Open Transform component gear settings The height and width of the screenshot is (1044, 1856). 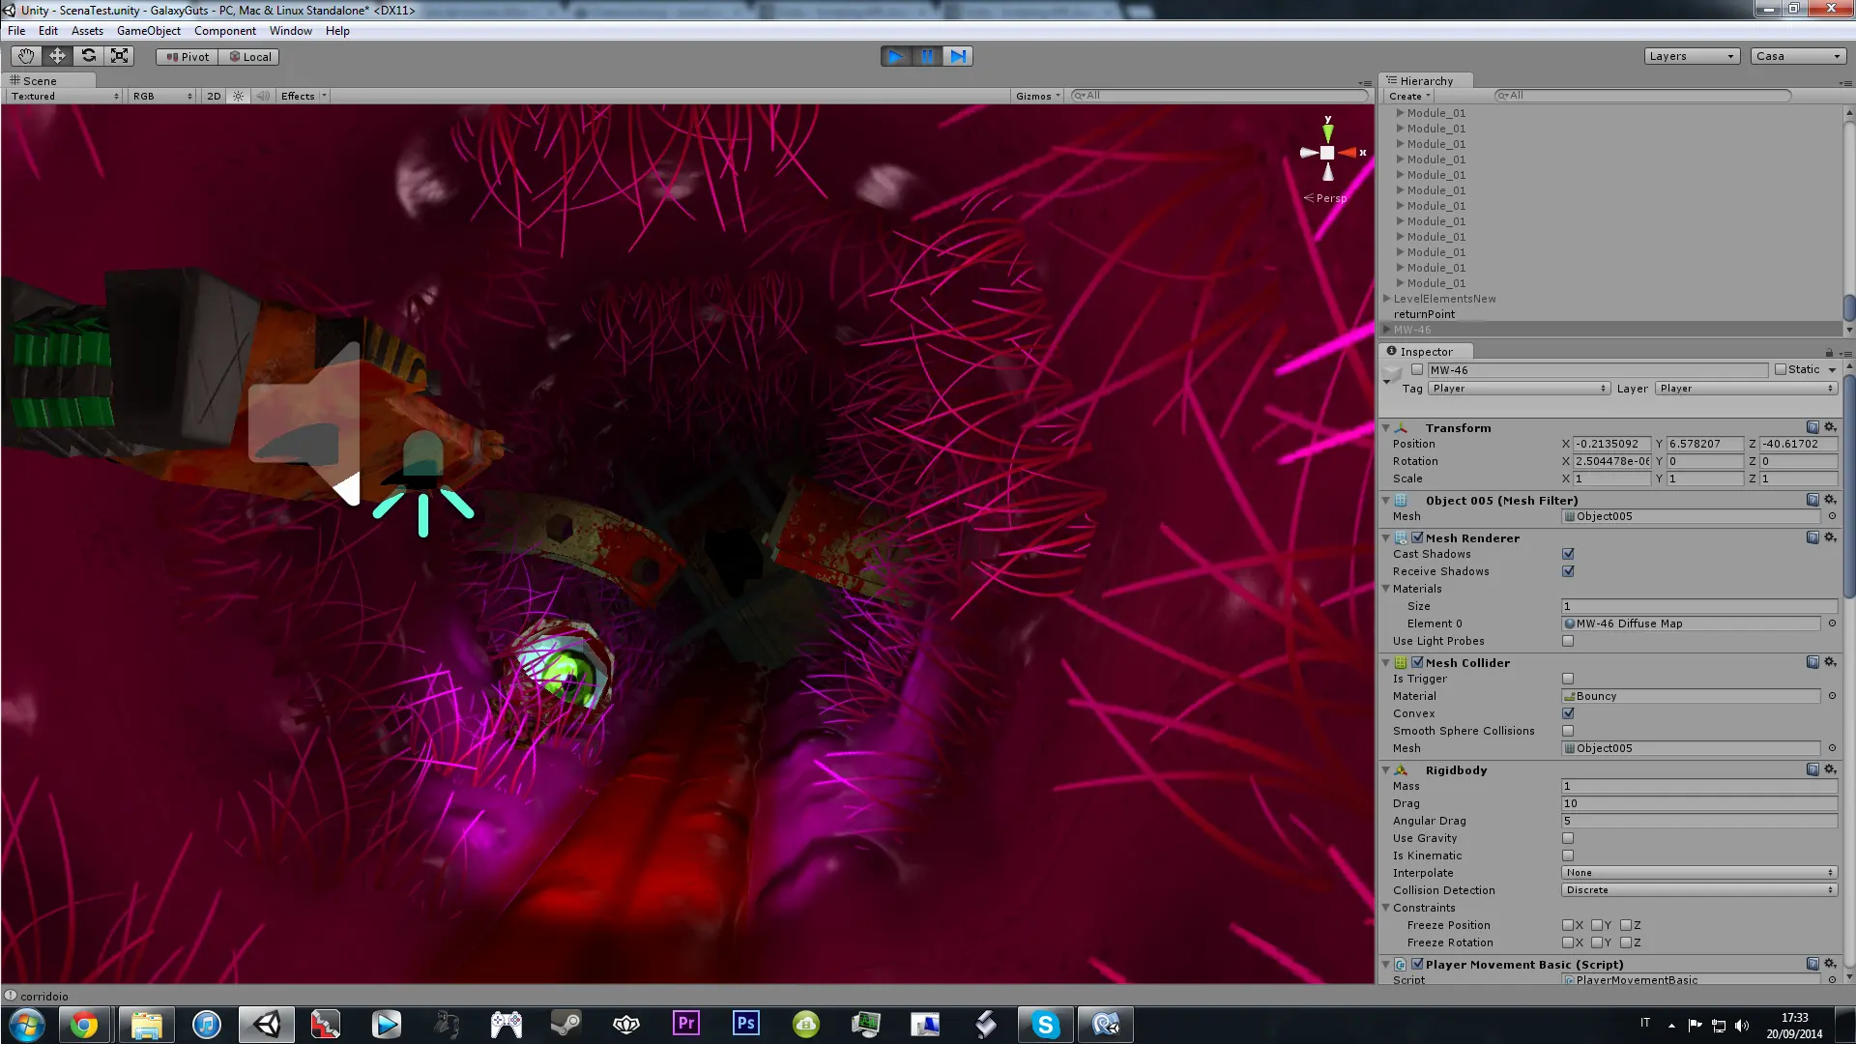point(1830,427)
